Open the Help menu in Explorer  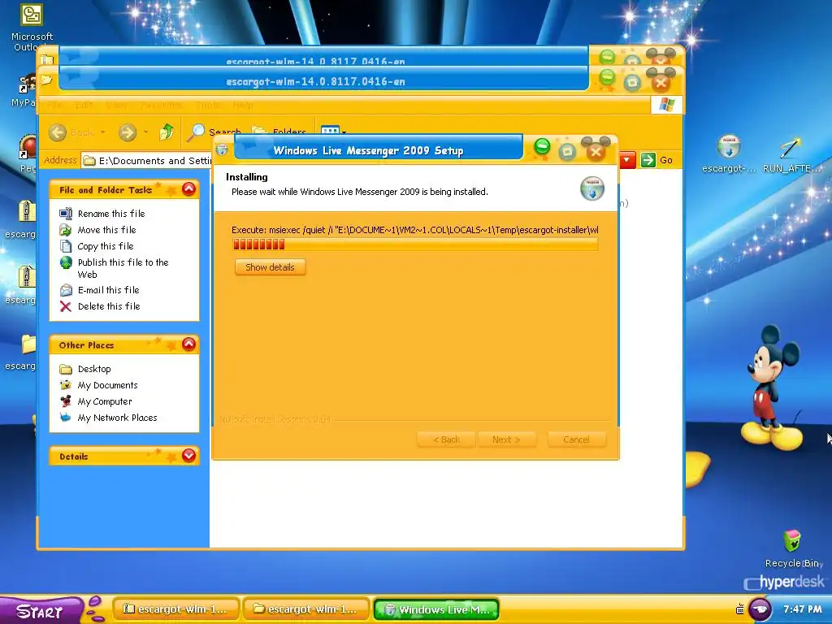[x=243, y=105]
